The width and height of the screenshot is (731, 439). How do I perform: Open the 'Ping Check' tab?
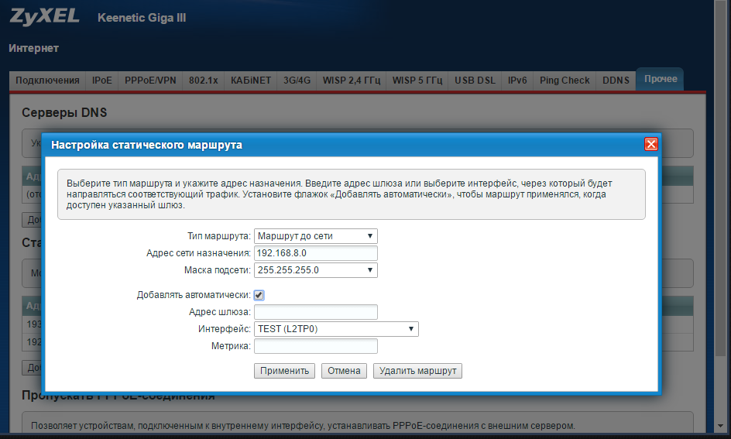coord(565,81)
